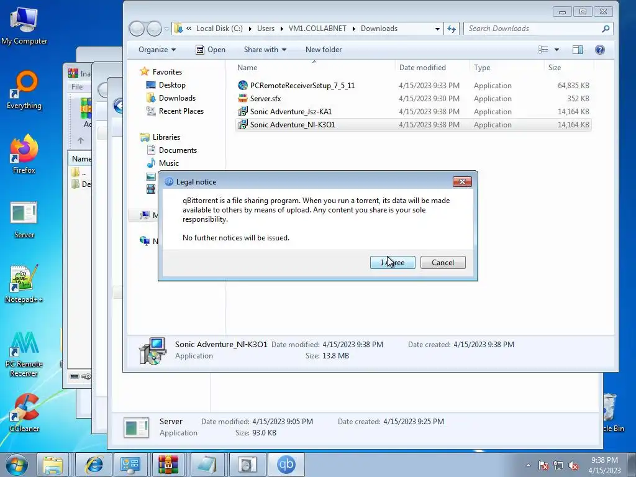The width and height of the screenshot is (636, 477).
Task: Click Internet Explorer taskbar icon
Action: tap(94, 465)
